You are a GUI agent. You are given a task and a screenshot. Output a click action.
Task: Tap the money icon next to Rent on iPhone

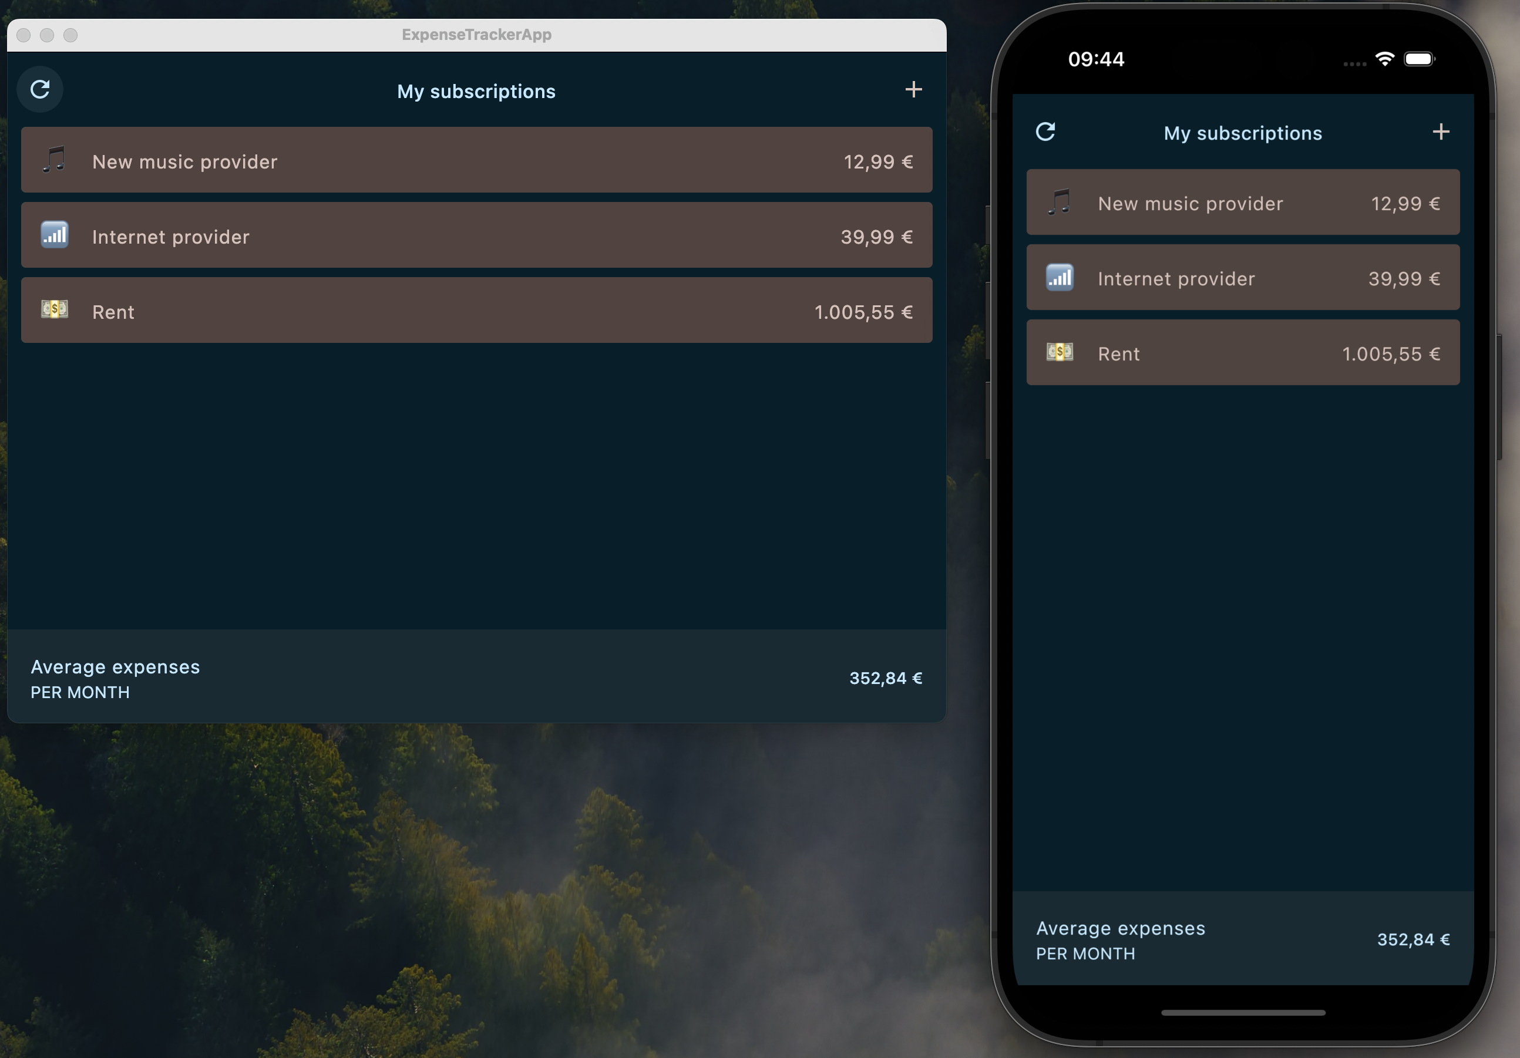coord(1059,352)
